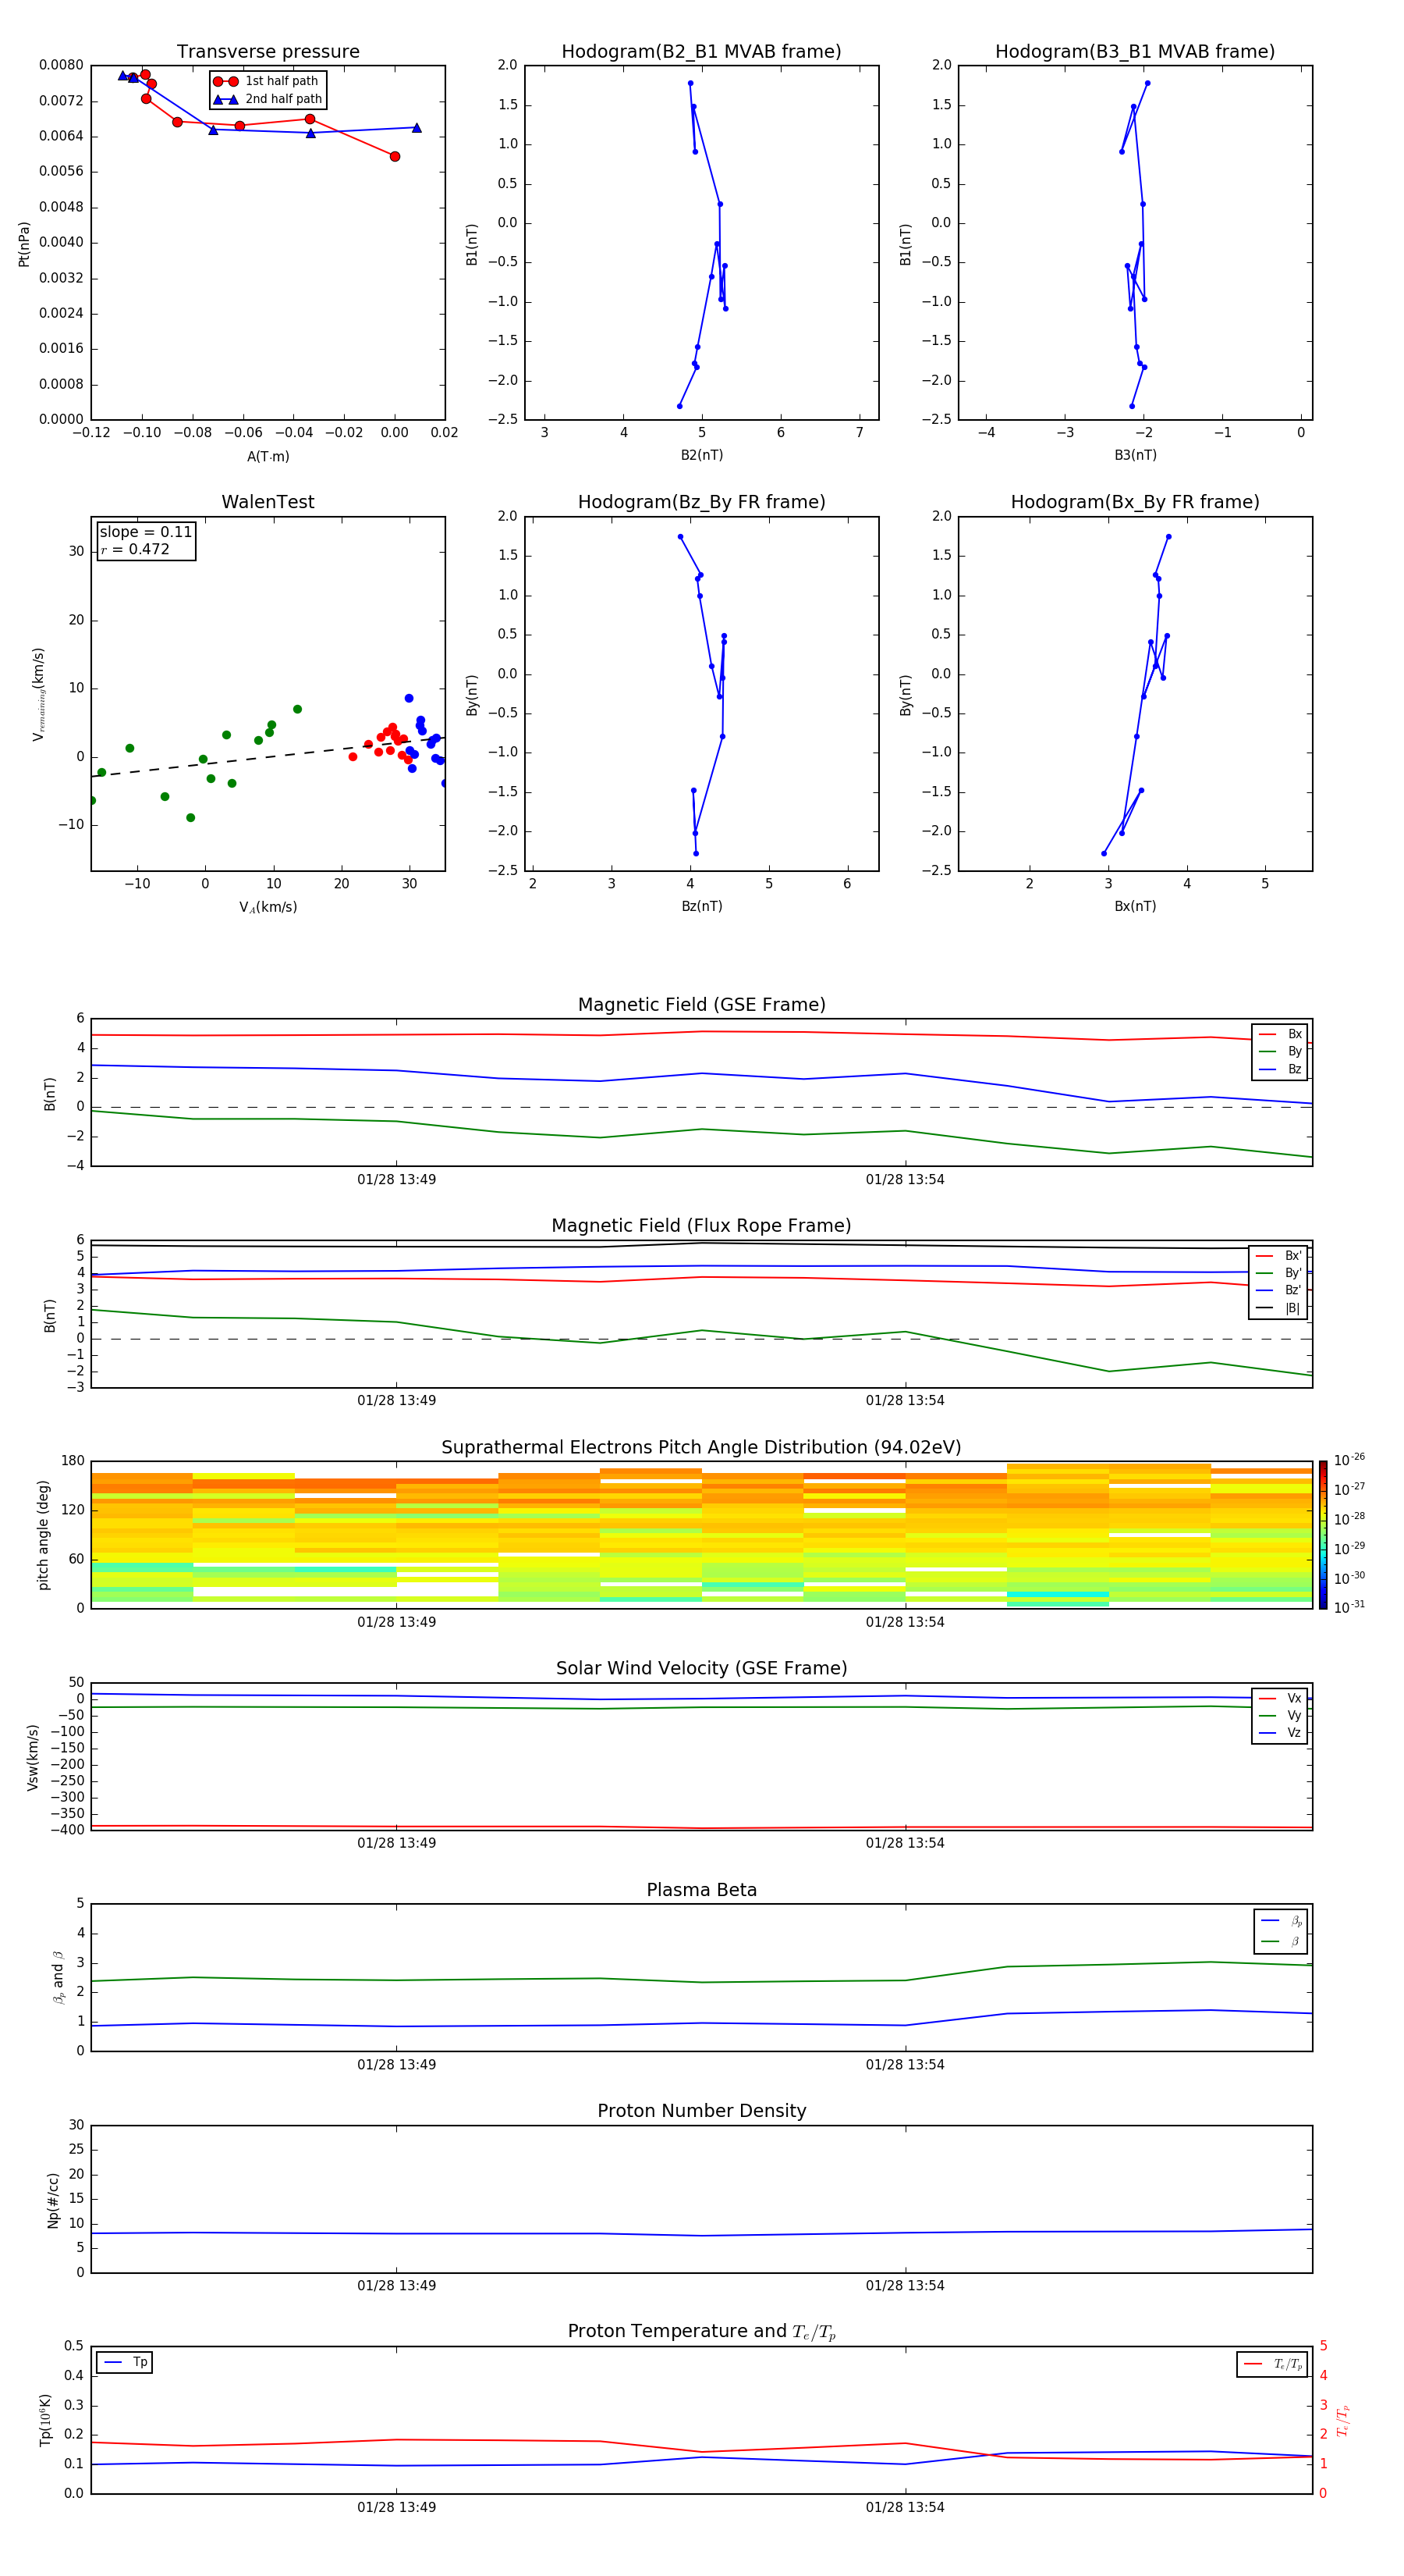Screen dimensions: 1404x2576
Task: Click the 'WalenTest' plot title
Action: tap(268, 502)
